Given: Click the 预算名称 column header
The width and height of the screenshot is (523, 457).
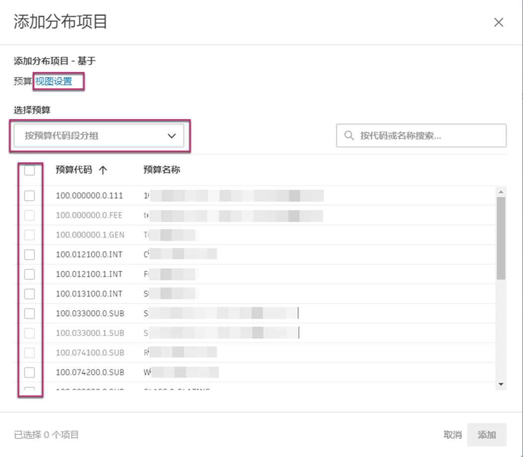Looking at the screenshot, I should 161,170.
